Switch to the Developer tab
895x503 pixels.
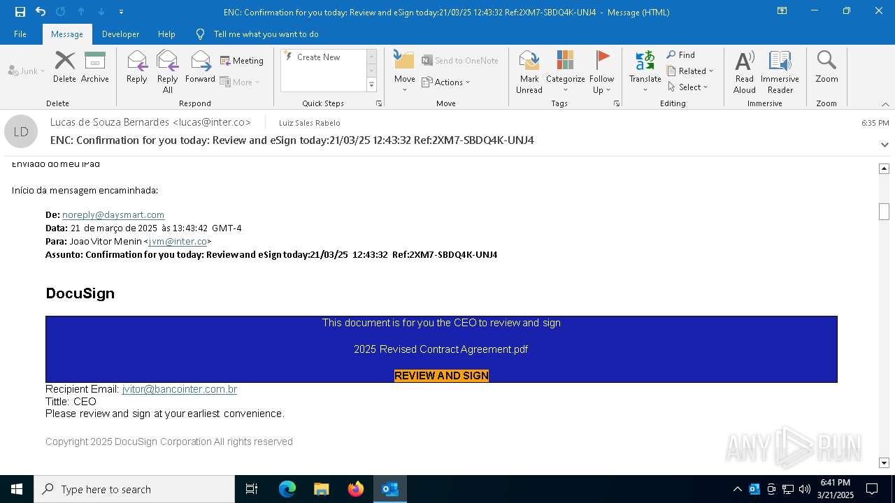point(120,34)
